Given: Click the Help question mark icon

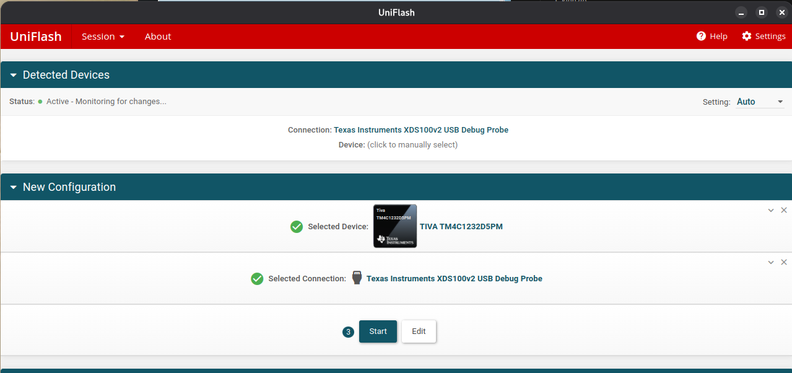Looking at the screenshot, I should point(701,36).
